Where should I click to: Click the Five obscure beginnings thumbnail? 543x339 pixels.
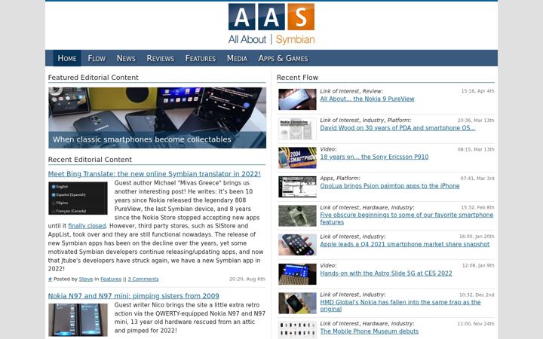(x=297, y=216)
